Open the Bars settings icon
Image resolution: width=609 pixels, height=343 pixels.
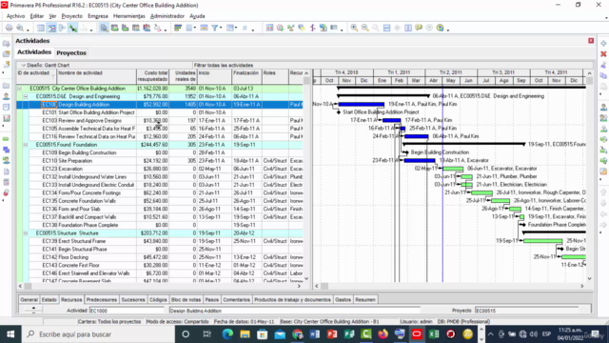[178, 28]
